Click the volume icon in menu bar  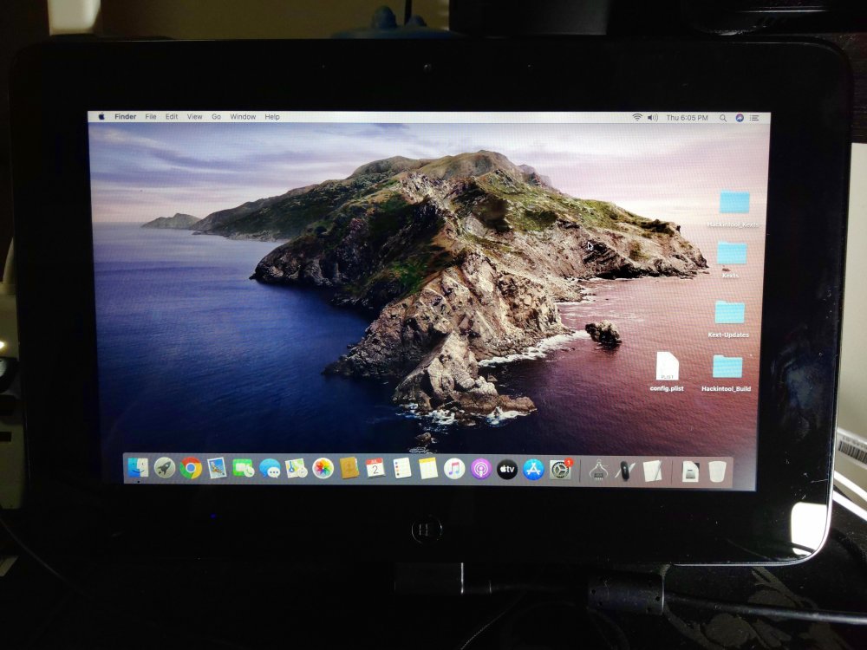click(653, 118)
